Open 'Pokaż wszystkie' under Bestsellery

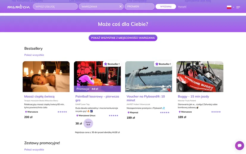click(x=34, y=55)
